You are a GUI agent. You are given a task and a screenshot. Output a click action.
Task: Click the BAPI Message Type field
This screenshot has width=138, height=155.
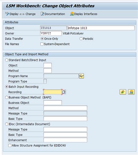point(65,113)
